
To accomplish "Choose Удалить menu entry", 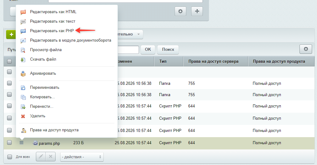I will pyautogui.click(x=38, y=116).
